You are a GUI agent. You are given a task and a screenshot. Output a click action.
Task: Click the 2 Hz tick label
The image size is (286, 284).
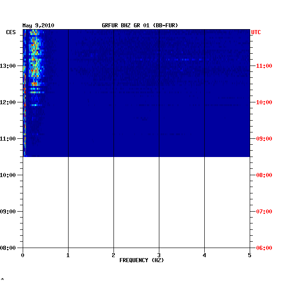[113, 255]
